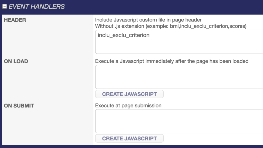The image size is (263, 148).
Task: Click the typed inclu_exclu_criterion text in the HEADER box
Action: [124, 35]
